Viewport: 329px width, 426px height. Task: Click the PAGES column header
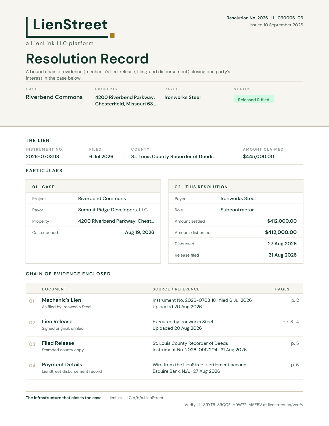click(282, 289)
